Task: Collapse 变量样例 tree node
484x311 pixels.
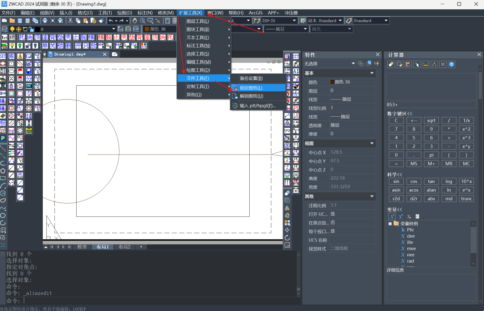Action: (x=390, y=224)
